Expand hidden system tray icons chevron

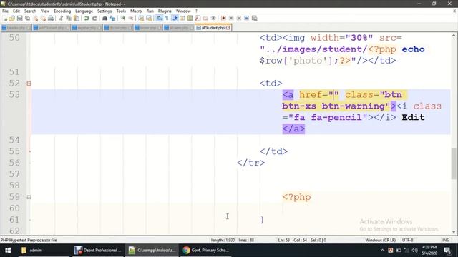(x=382, y=251)
